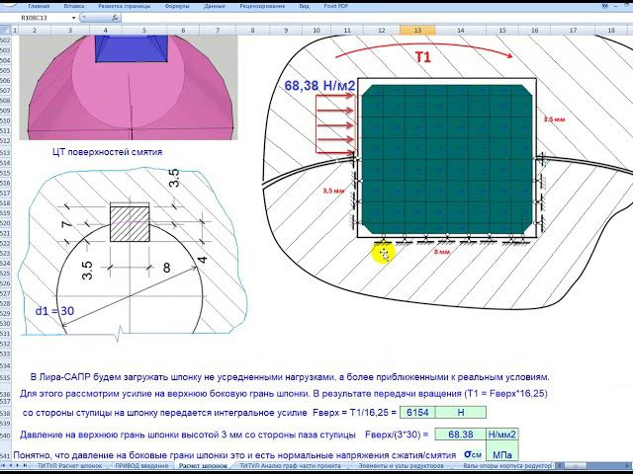This screenshot has height=474, width=633.
Task: Select the МПа unit cell
Action: pyautogui.click(x=502, y=454)
